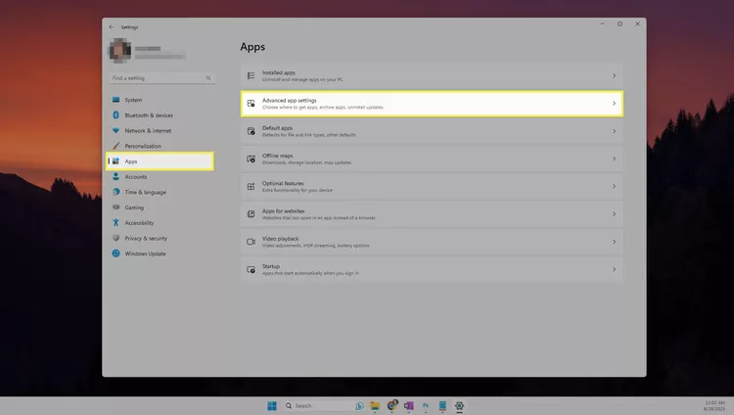The image size is (734, 415).
Task: Open Bluetooth & devices icon
Action: point(115,115)
